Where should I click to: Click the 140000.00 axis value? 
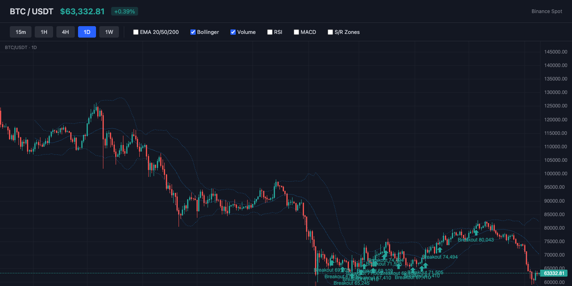pos(556,65)
